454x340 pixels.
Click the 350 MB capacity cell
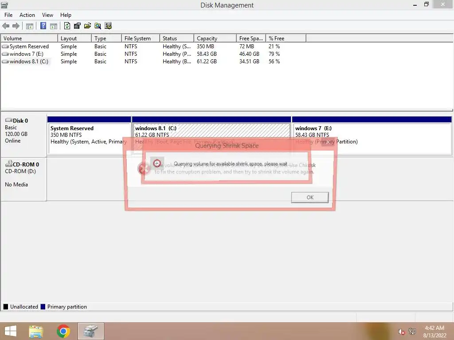(x=205, y=46)
